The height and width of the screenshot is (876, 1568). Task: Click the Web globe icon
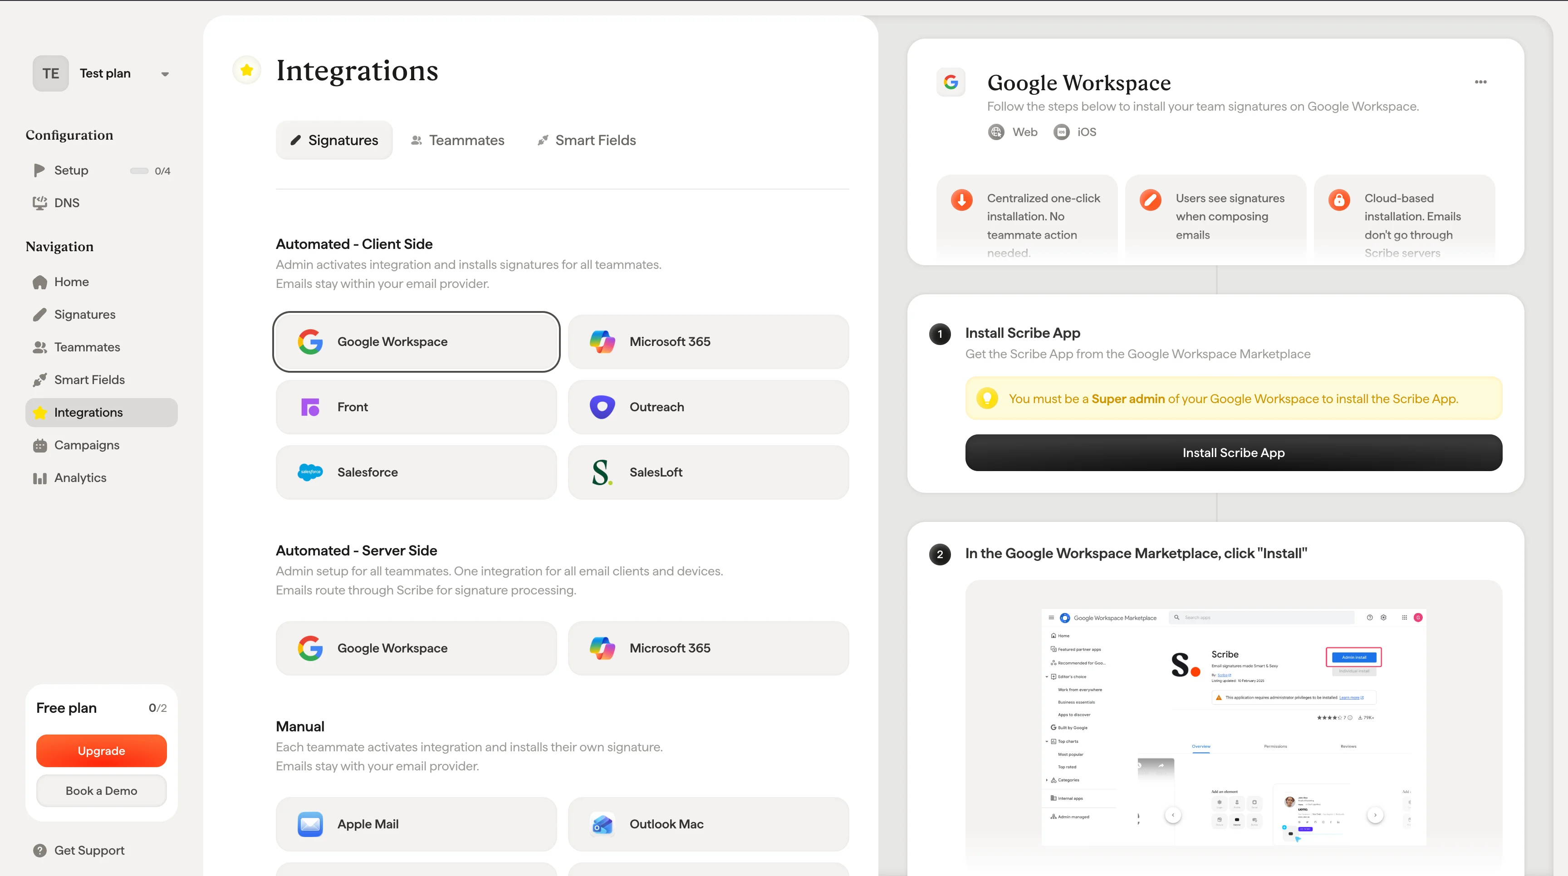click(x=996, y=132)
